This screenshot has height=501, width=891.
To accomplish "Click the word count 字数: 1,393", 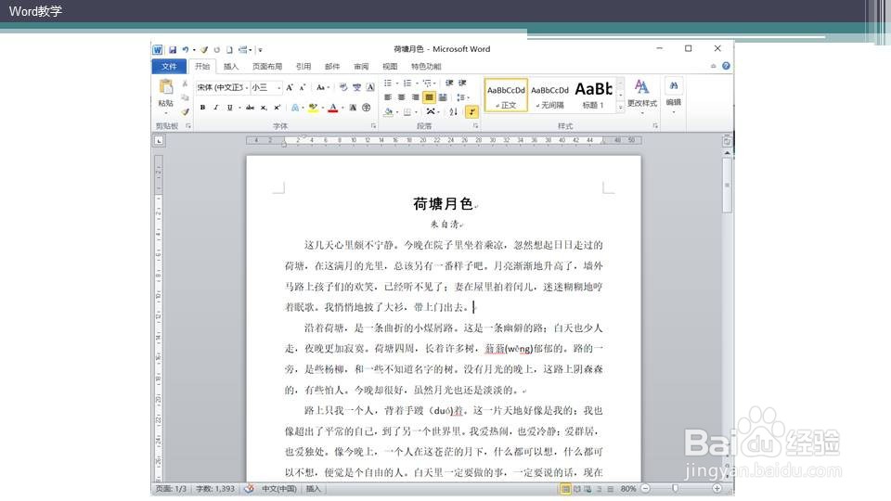I will point(215,489).
